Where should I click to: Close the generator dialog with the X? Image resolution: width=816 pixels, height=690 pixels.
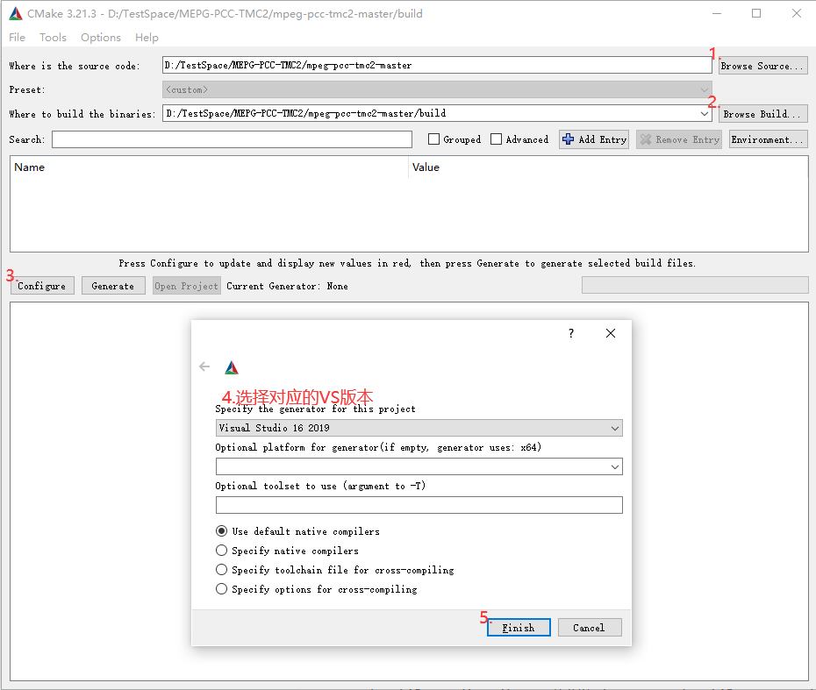611,333
